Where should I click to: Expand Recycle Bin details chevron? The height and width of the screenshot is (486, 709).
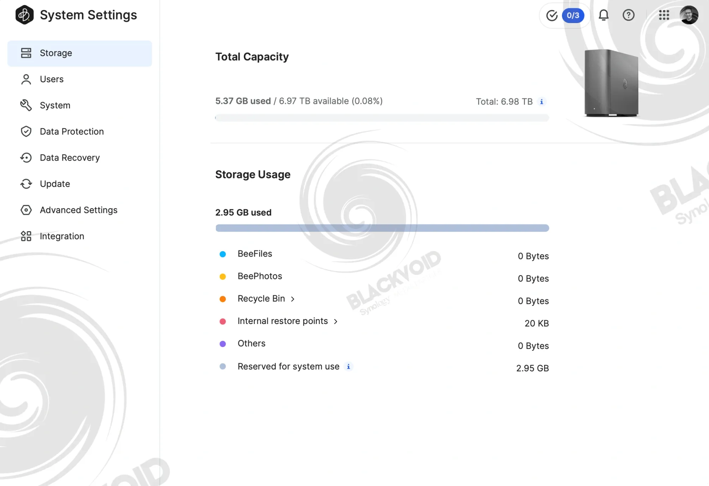[x=292, y=299]
